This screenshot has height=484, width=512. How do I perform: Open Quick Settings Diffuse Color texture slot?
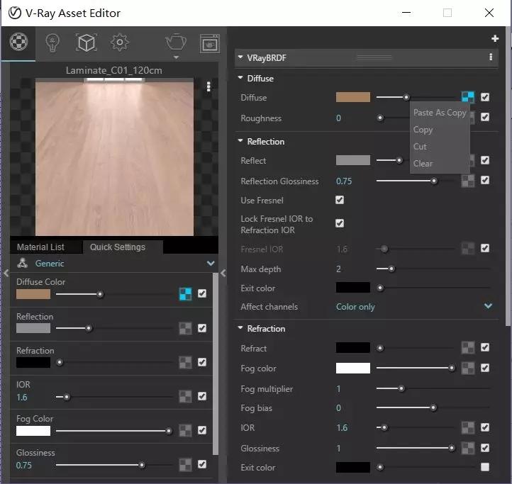(186, 293)
